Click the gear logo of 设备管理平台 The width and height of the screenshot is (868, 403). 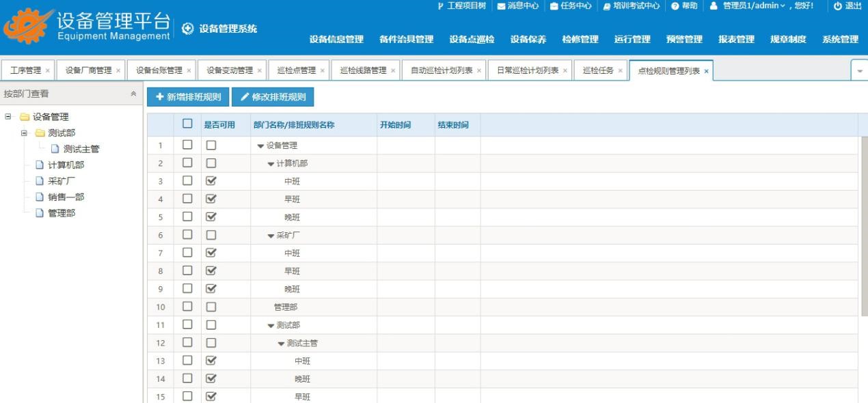27,28
